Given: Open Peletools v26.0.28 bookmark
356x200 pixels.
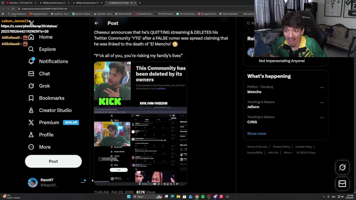Looking at the screenshot, I should [x=123, y=14].
